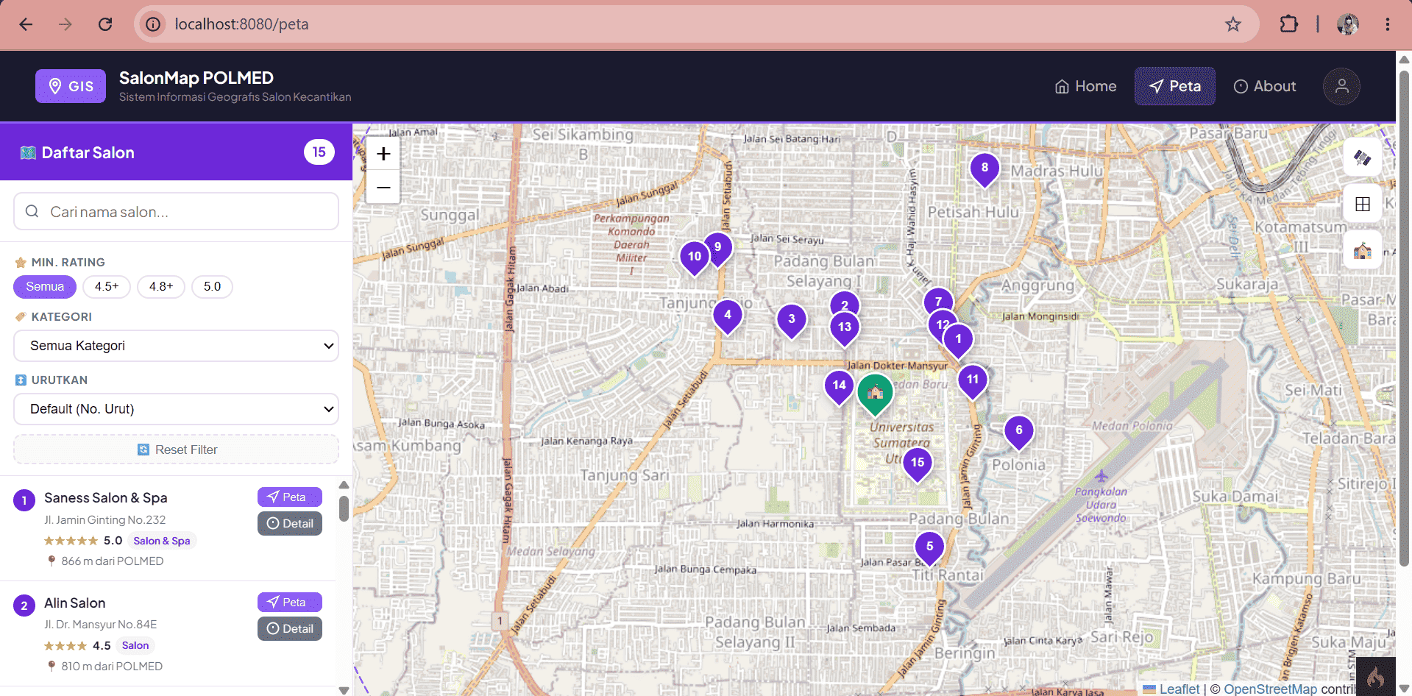Click the GIS logo badge
The image size is (1412, 696).
click(71, 86)
